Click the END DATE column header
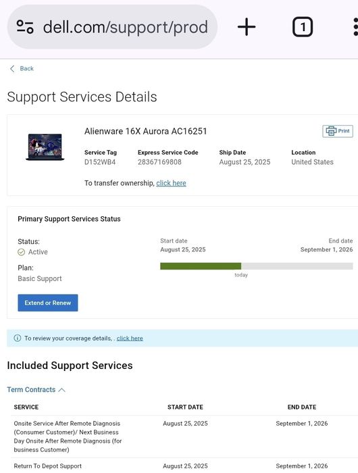The image size is (358, 473). [302, 407]
